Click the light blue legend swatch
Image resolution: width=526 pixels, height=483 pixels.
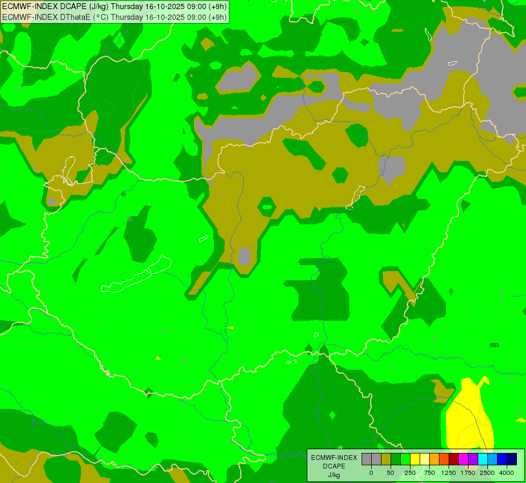pyautogui.click(x=493, y=459)
